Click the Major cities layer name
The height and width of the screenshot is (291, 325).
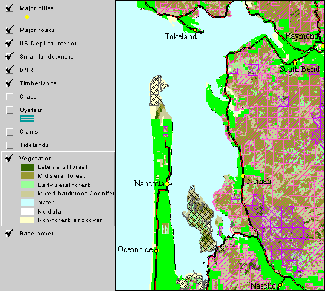[37, 8]
